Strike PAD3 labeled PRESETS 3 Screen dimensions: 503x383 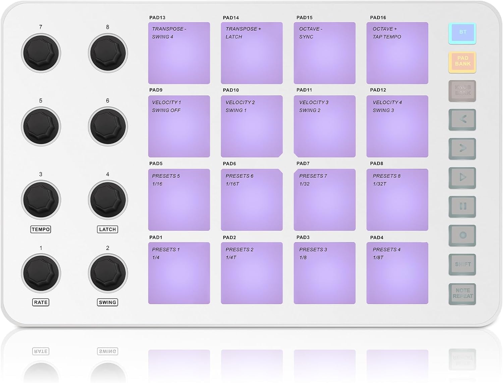(325, 273)
